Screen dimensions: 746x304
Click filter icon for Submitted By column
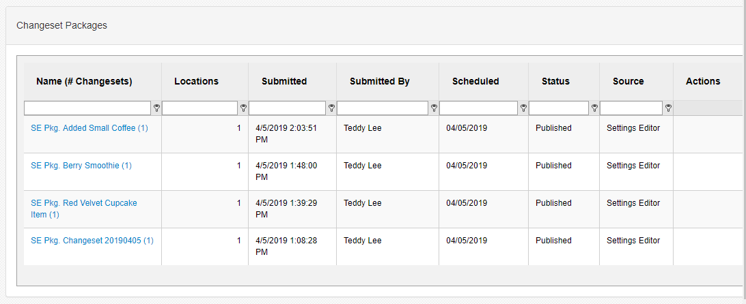pyautogui.click(x=434, y=108)
